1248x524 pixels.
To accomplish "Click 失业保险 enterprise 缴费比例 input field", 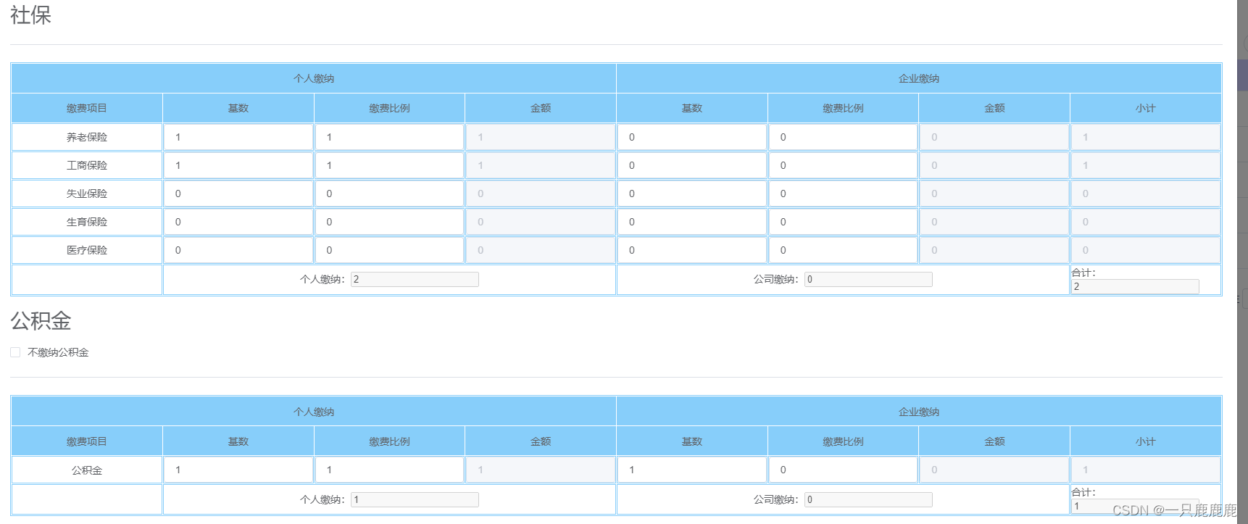I will (x=843, y=194).
